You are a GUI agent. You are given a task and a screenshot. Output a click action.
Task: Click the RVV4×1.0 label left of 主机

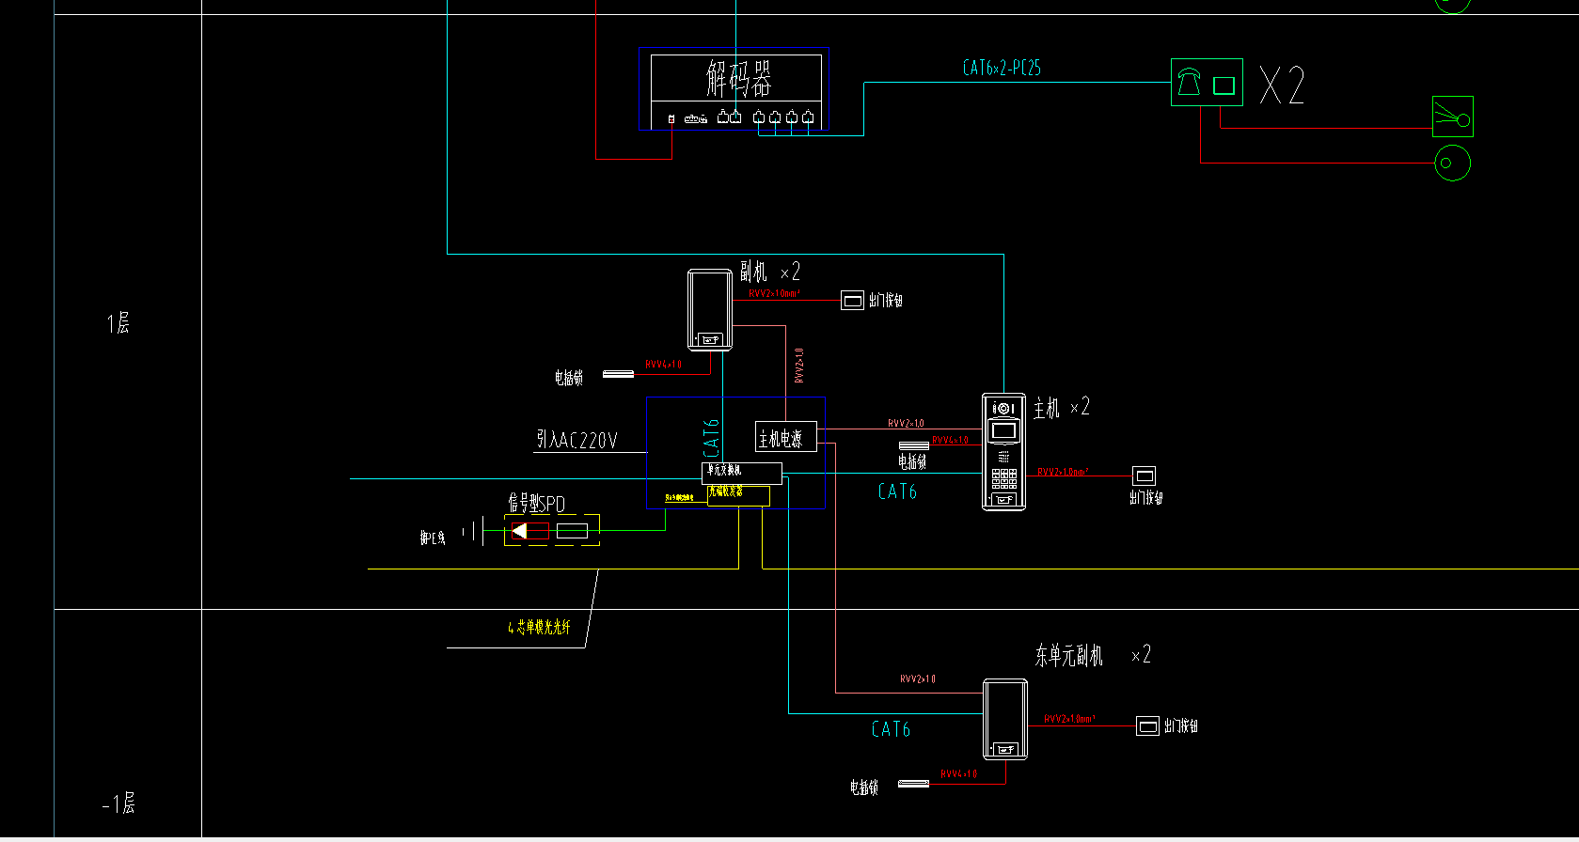click(x=950, y=440)
